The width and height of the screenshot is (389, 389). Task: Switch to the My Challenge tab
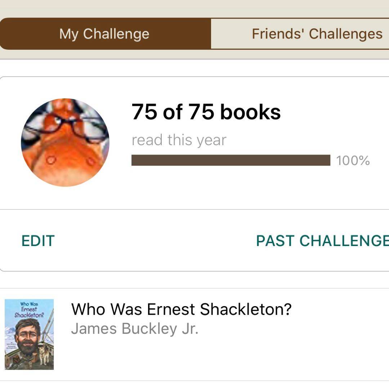tap(104, 34)
